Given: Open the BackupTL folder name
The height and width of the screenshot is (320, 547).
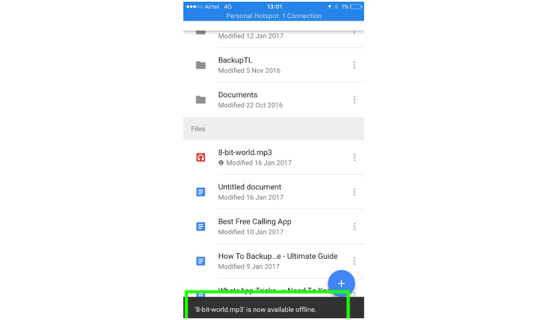Looking at the screenshot, I should pyautogui.click(x=235, y=60).
